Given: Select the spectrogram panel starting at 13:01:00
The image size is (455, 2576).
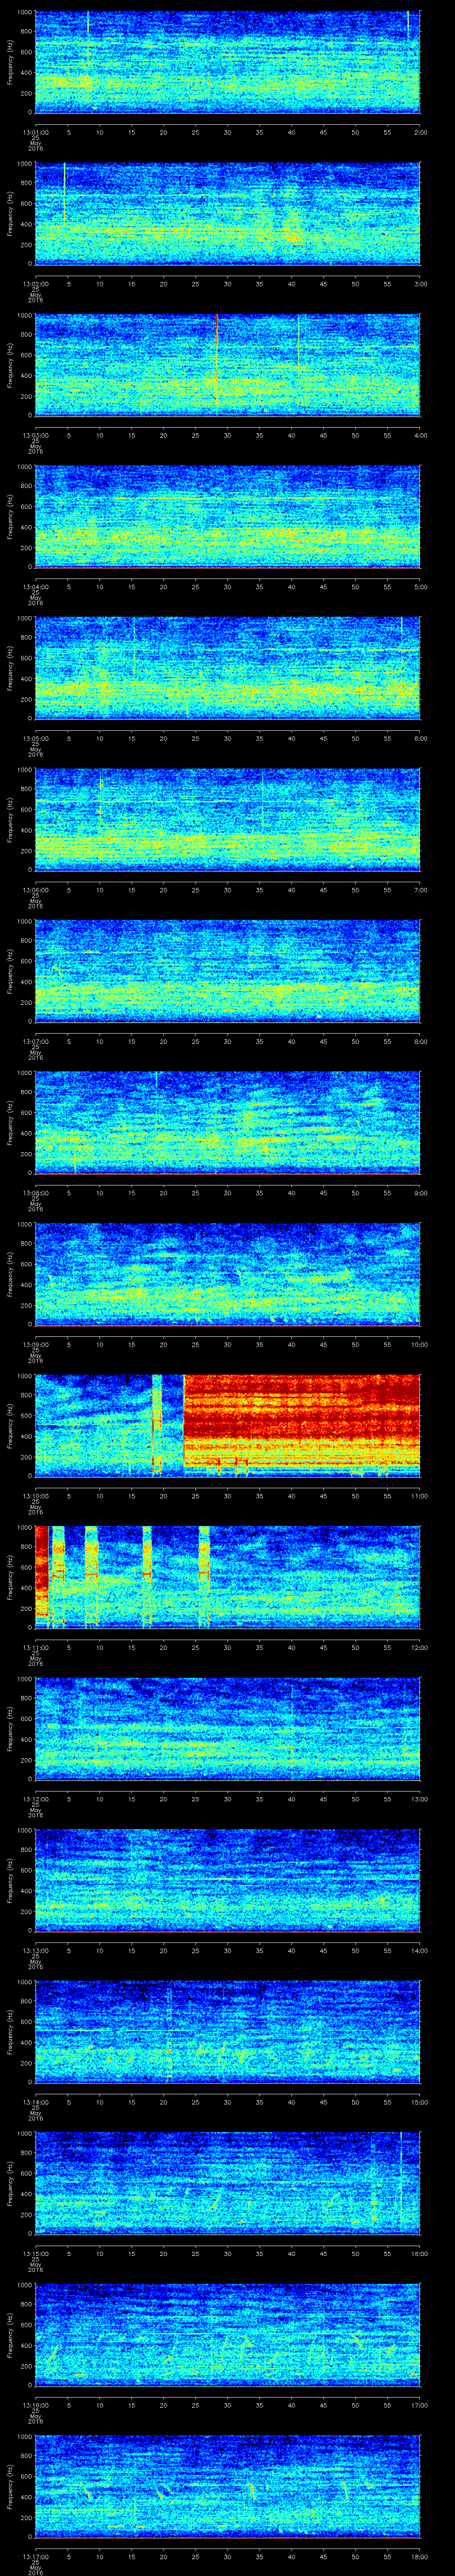Looking at the screenshot, I should 227,62.
